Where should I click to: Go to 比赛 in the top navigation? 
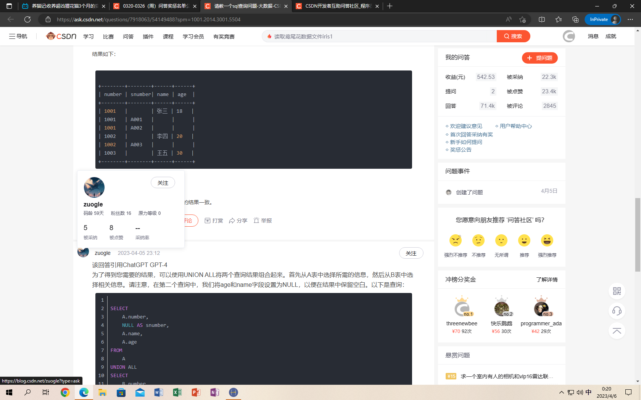click(x=108, y=37)
